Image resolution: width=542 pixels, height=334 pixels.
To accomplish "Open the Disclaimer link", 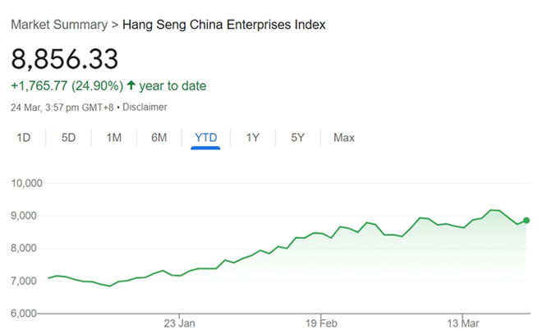I will [145, 107].
